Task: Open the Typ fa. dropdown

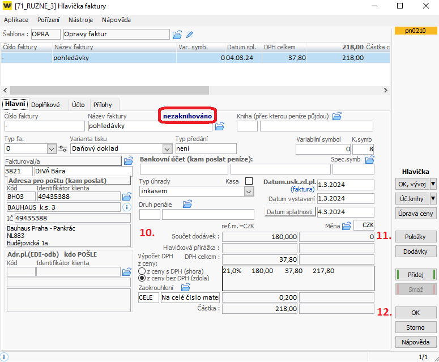Action: [52, 149]
